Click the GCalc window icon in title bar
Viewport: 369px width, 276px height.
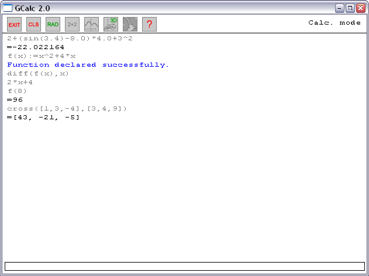[8, 8]
